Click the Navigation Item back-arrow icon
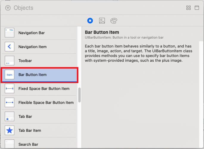 [10, 47]
